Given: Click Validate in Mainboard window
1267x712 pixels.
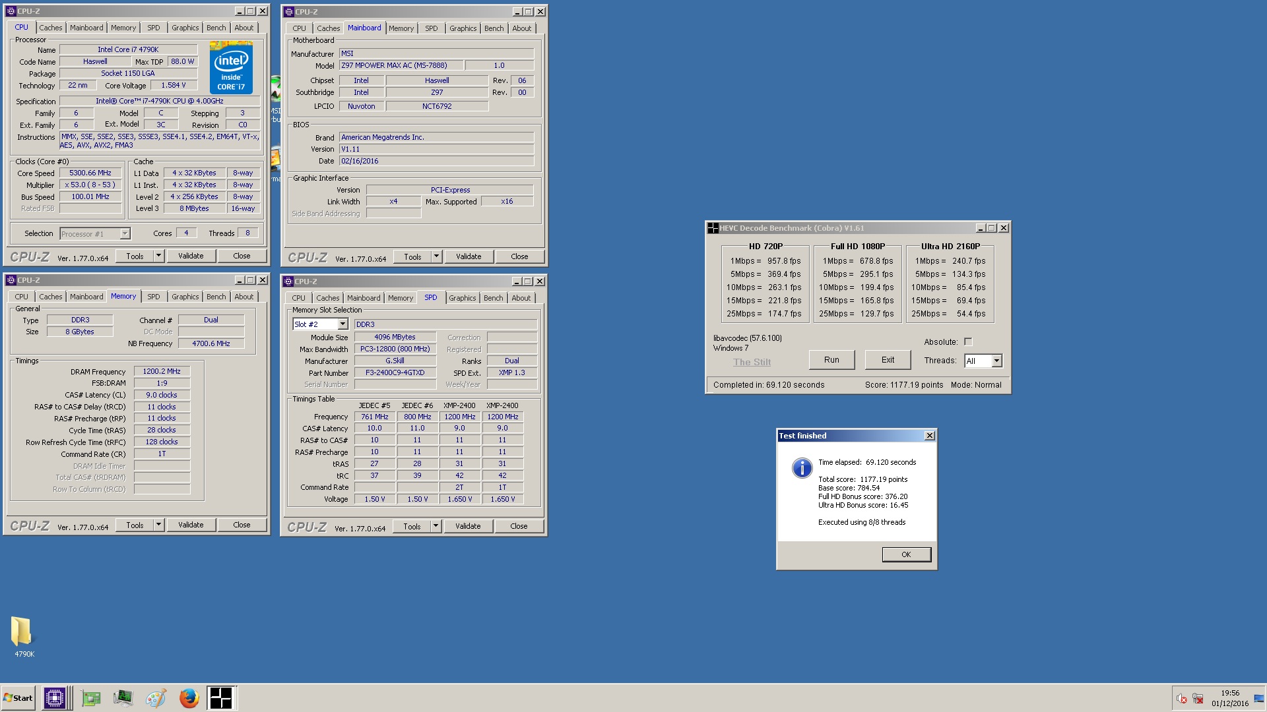Looking at the screenshot, I should [469, 256].
